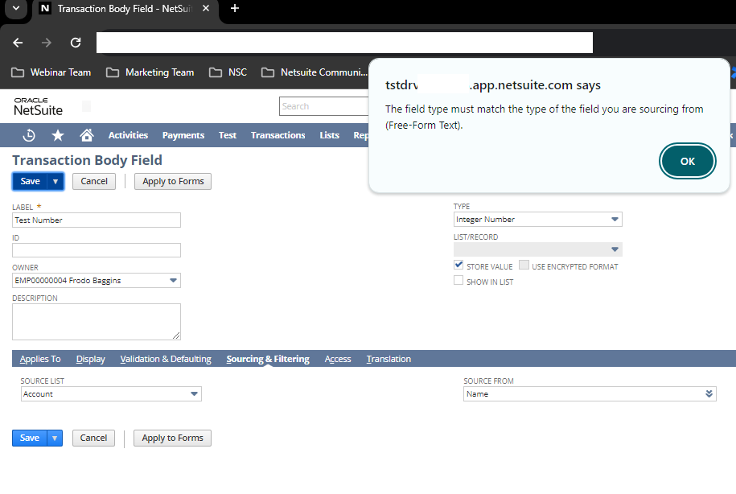Toggle Use Encrypted Format checkbox

[524, 266]
